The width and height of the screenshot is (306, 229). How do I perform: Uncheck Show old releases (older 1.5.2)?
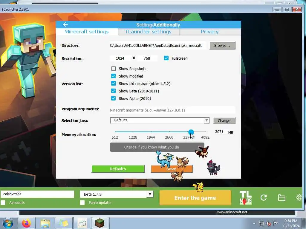pos(113,83)
